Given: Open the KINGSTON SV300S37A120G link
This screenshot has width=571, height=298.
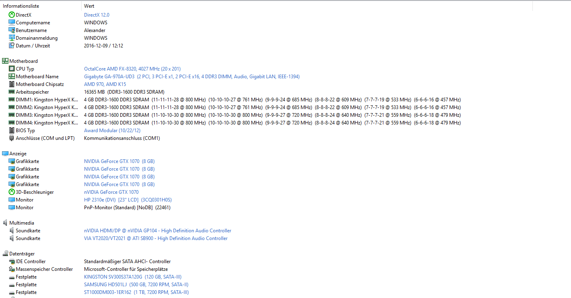Looking at the screenshot, I should [x=133, y=277].
